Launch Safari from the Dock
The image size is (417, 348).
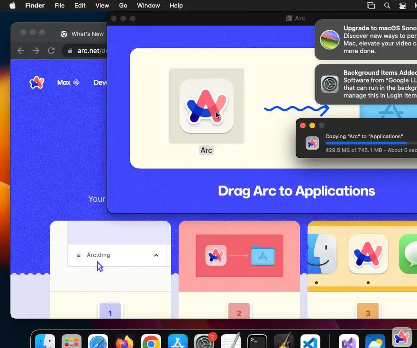click(x=98, y=341)
